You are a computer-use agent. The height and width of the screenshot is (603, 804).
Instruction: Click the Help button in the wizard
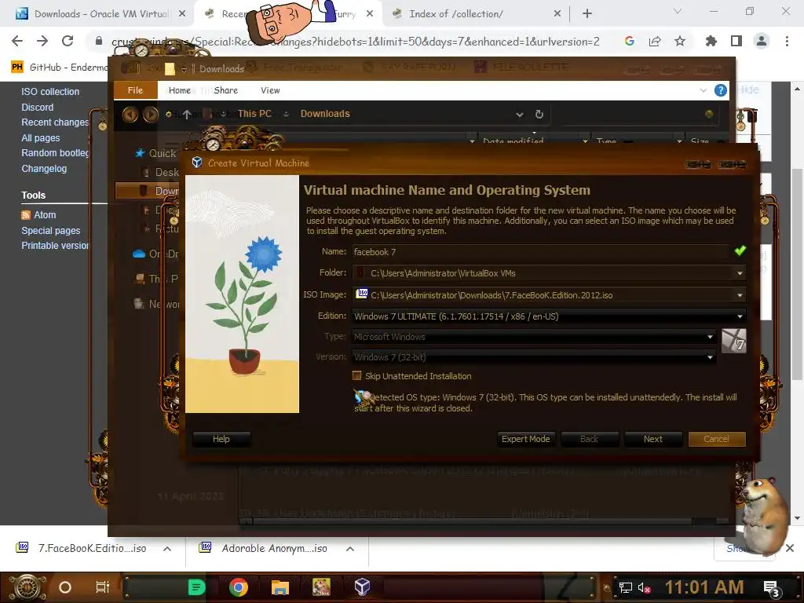tap(221, 439)
